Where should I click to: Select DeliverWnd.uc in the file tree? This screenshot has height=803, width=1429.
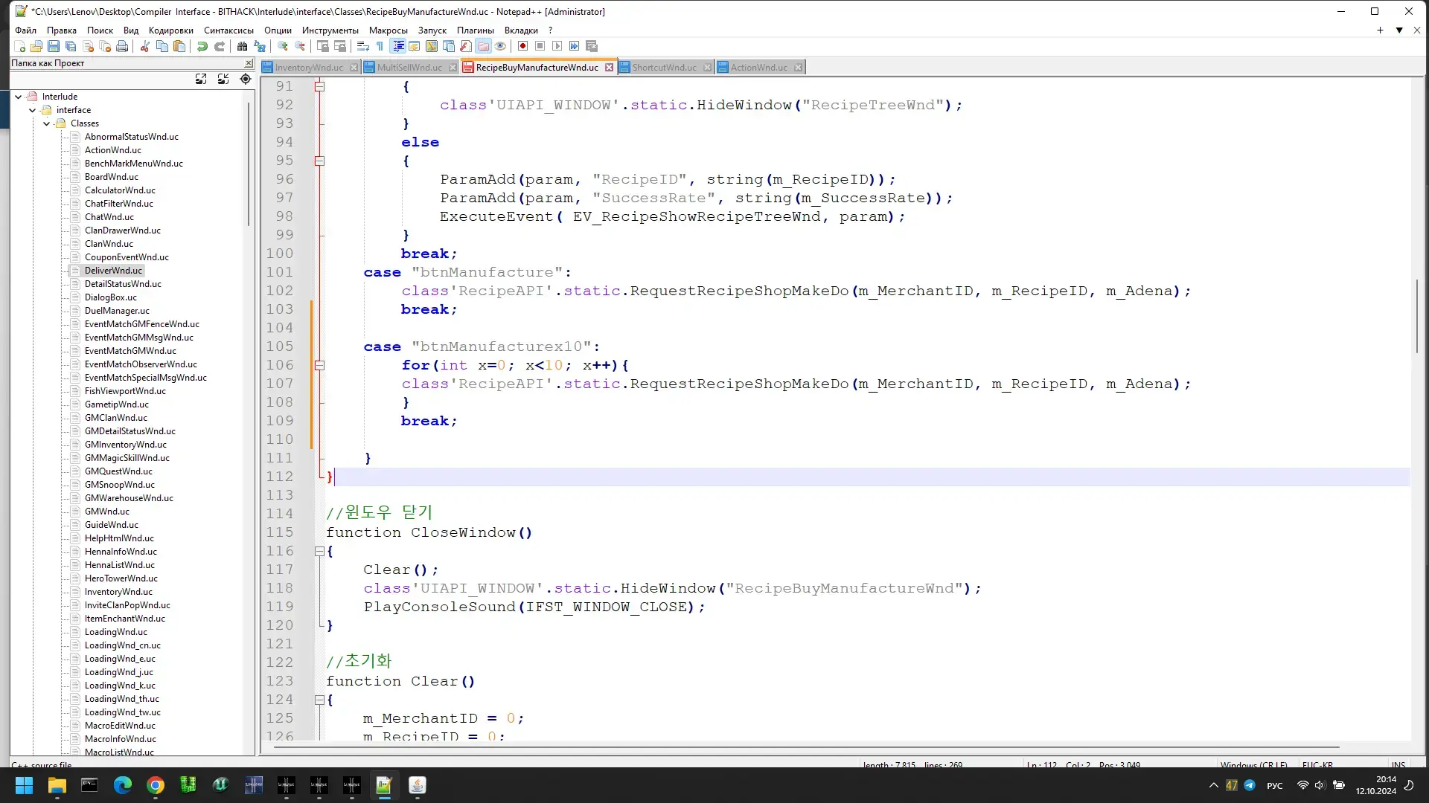coord(113,271)
